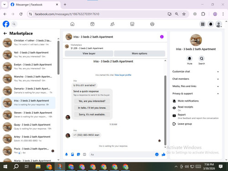Send quick reply 'In talks. I'll let you know.'

(92, 108)
